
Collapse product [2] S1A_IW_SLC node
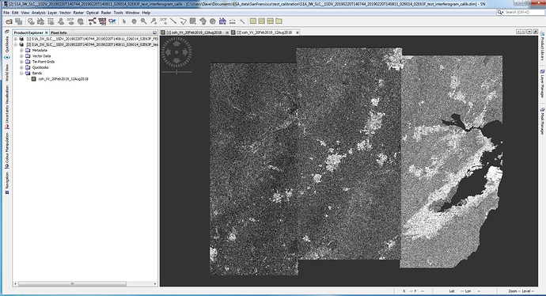(16, 44)
